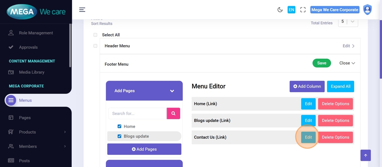Open the Pages sidebar item

coord(25,117)
